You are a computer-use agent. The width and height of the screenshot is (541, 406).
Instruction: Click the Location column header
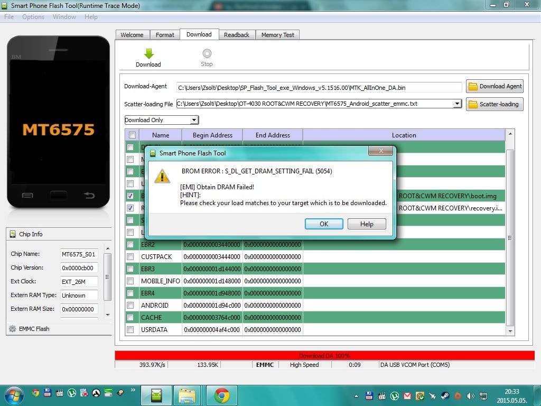click(404, 135)
